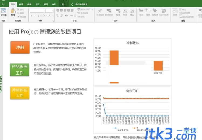Click the Inactivate (停用) icon
This screenshot has height=140, width=202.
point(78,17)
